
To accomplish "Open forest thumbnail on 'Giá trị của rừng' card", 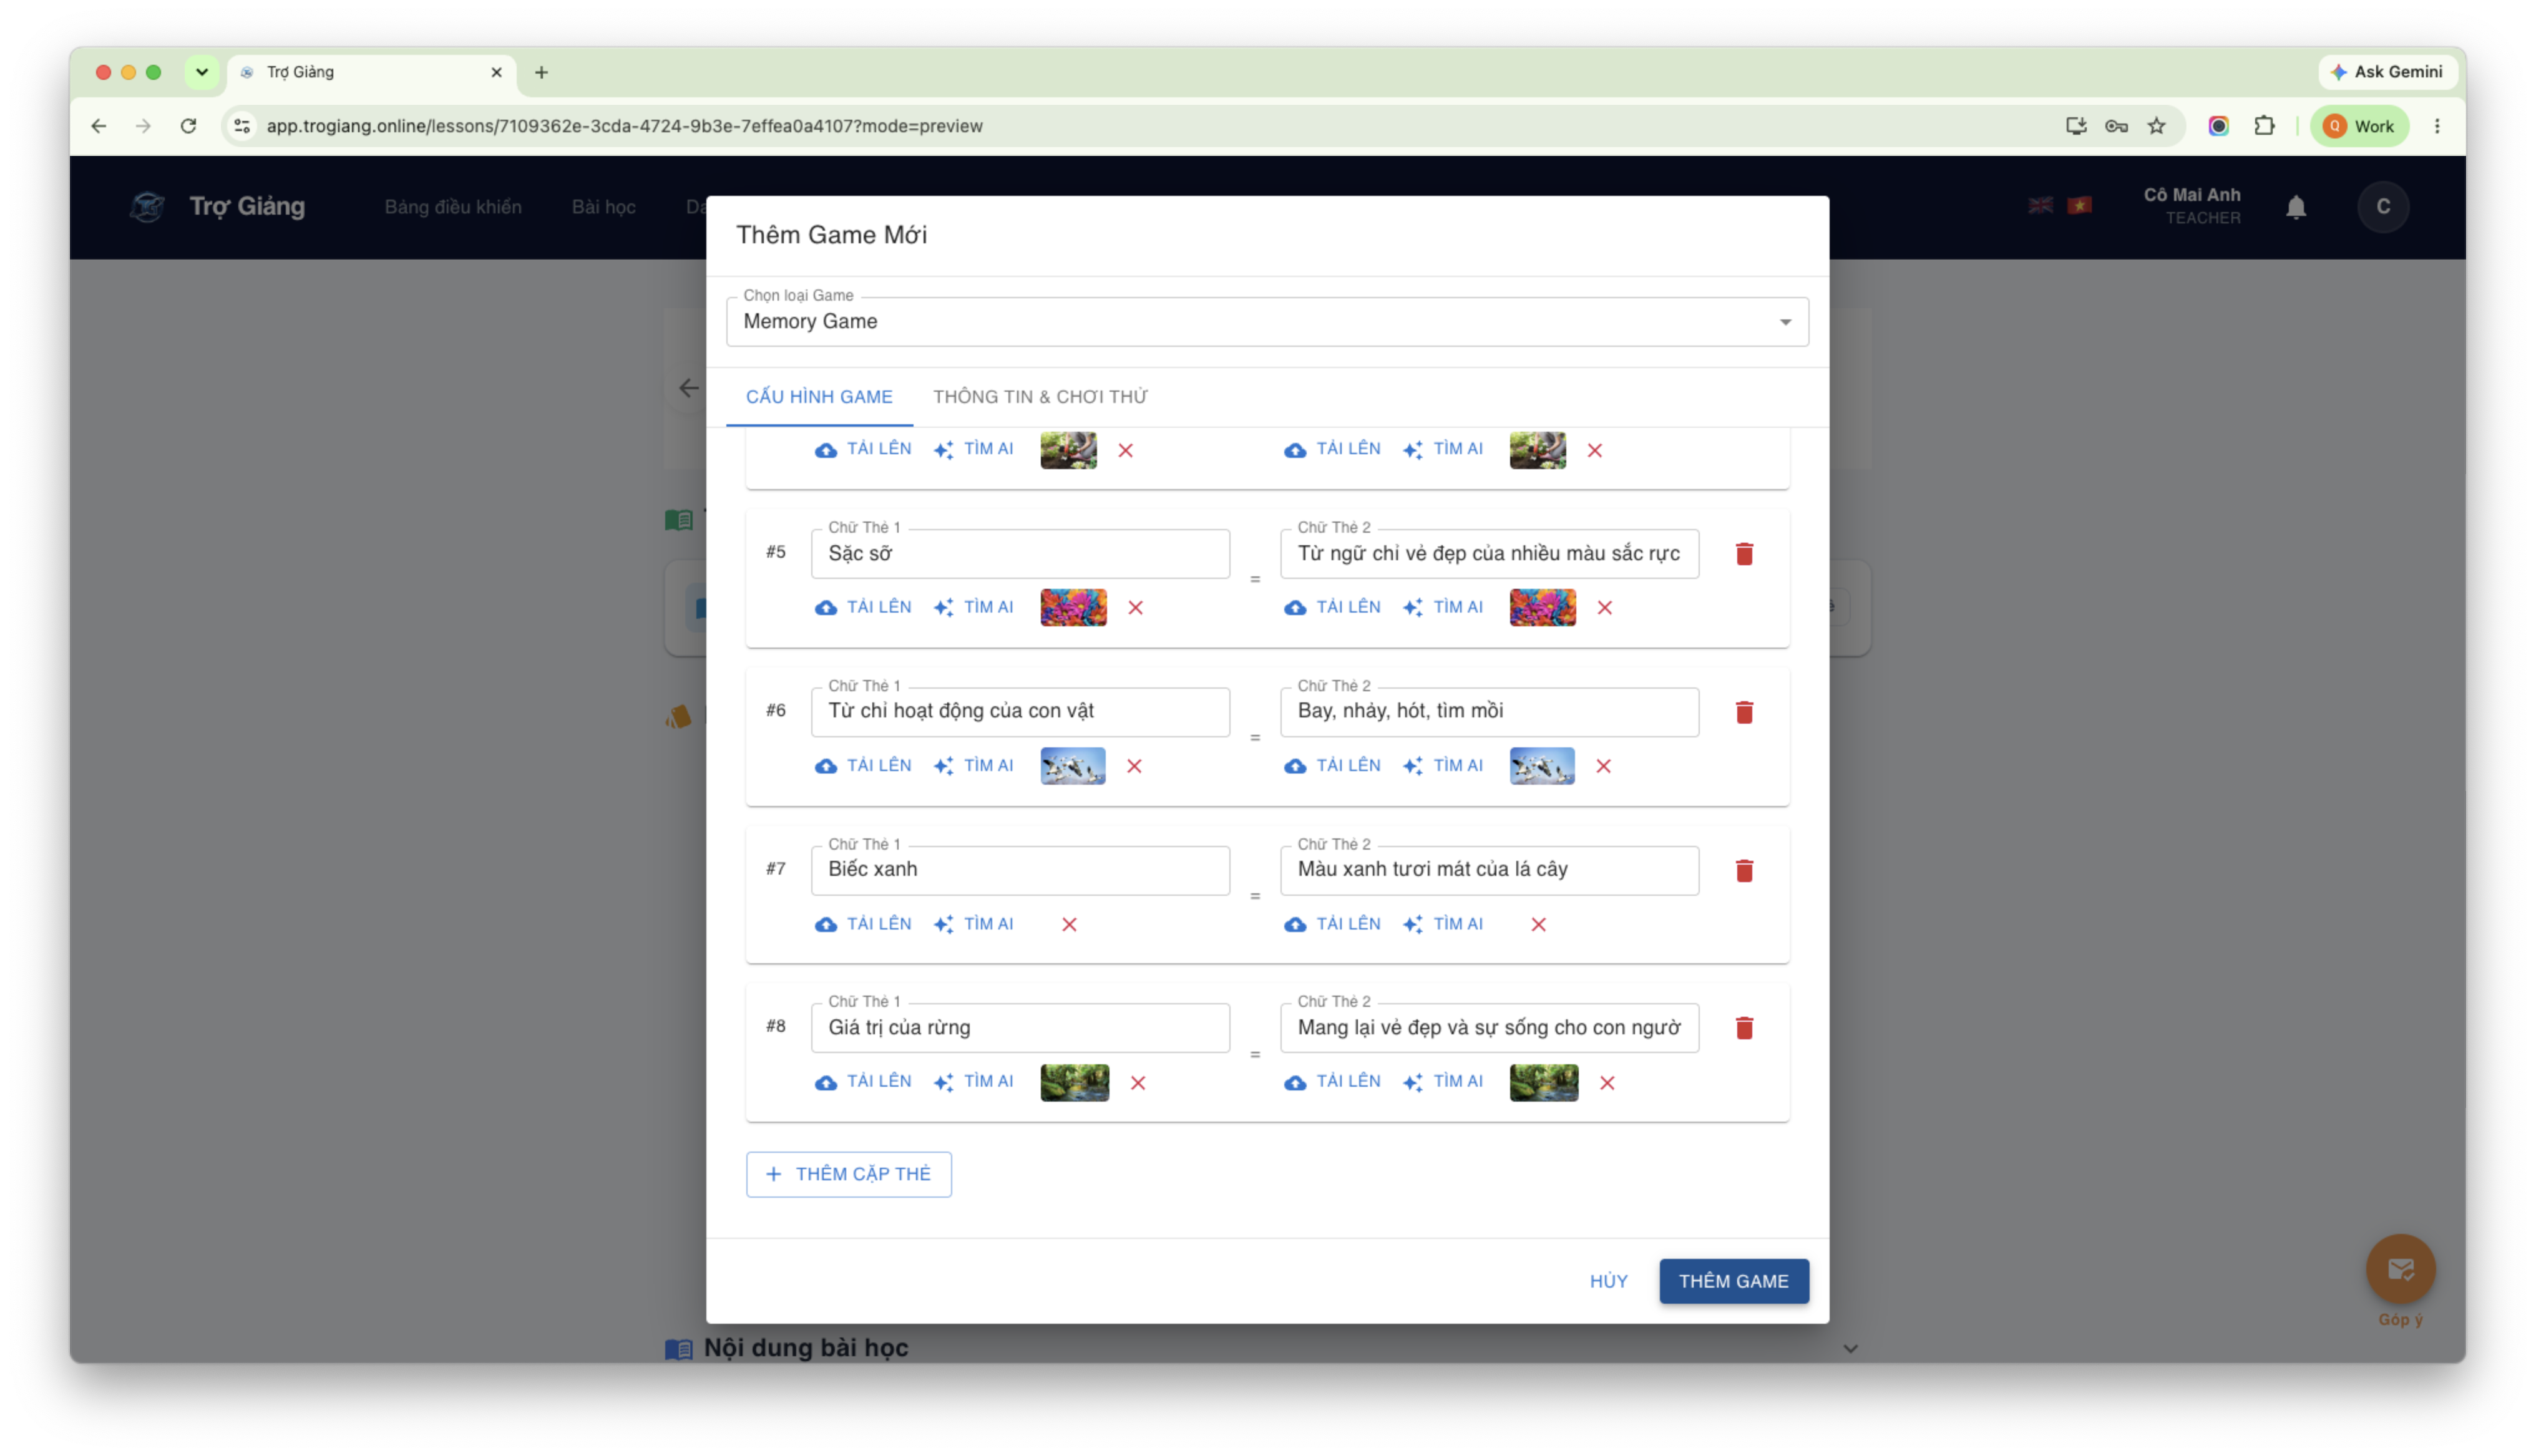I will [1074, 1082].
